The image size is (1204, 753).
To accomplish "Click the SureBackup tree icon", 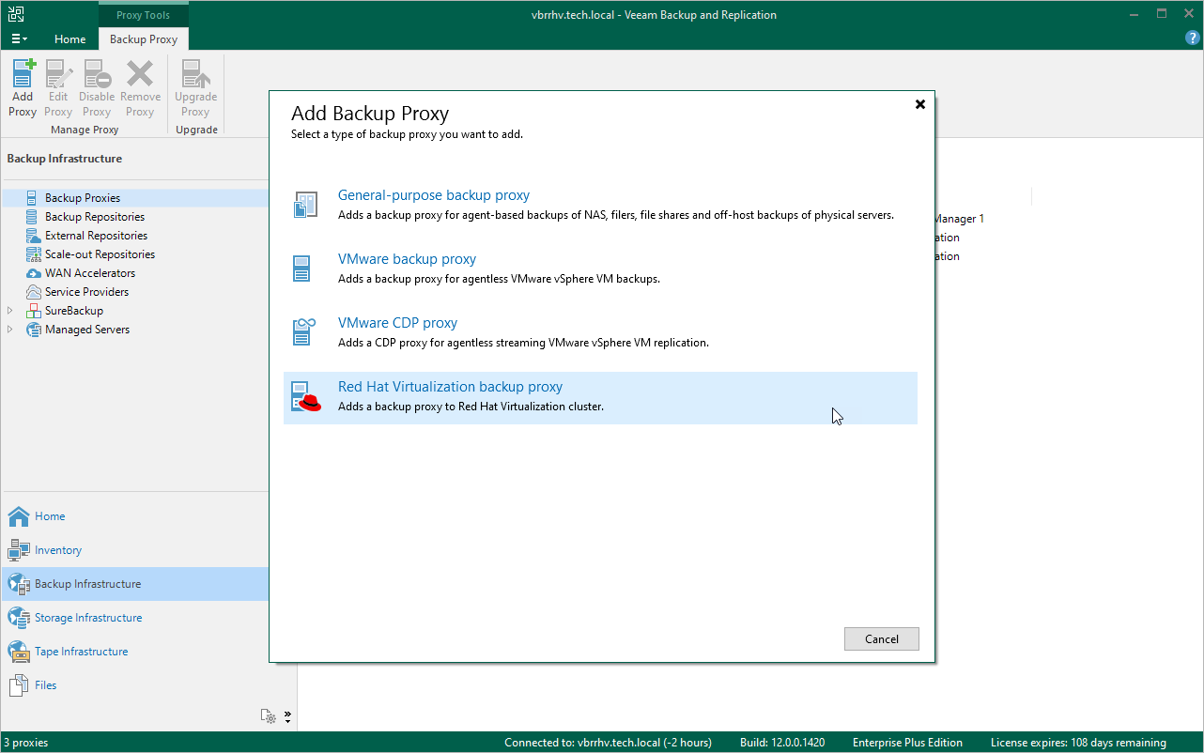I will pos(32,311).
